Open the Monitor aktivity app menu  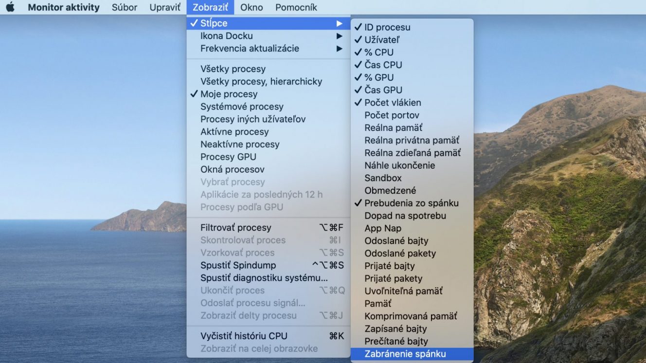[x=64, y=7]
